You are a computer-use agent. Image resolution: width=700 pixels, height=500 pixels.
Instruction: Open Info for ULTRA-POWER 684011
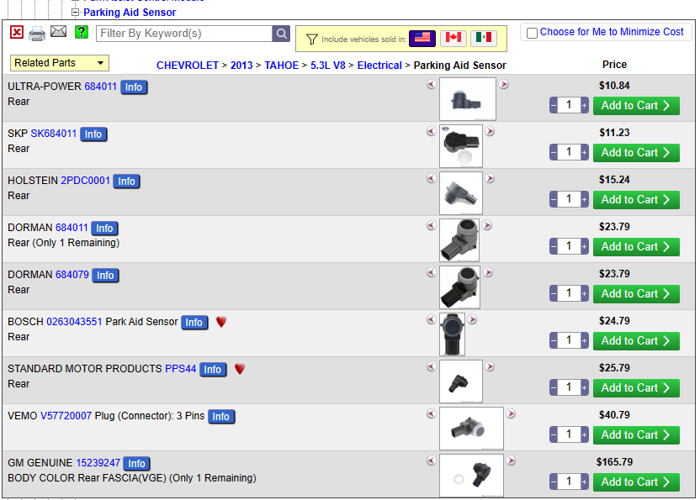coord(134,87)
